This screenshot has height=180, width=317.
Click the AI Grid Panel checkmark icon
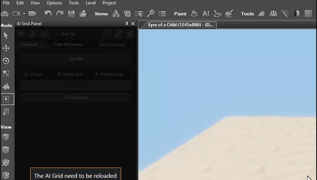[x=44, y=34]
